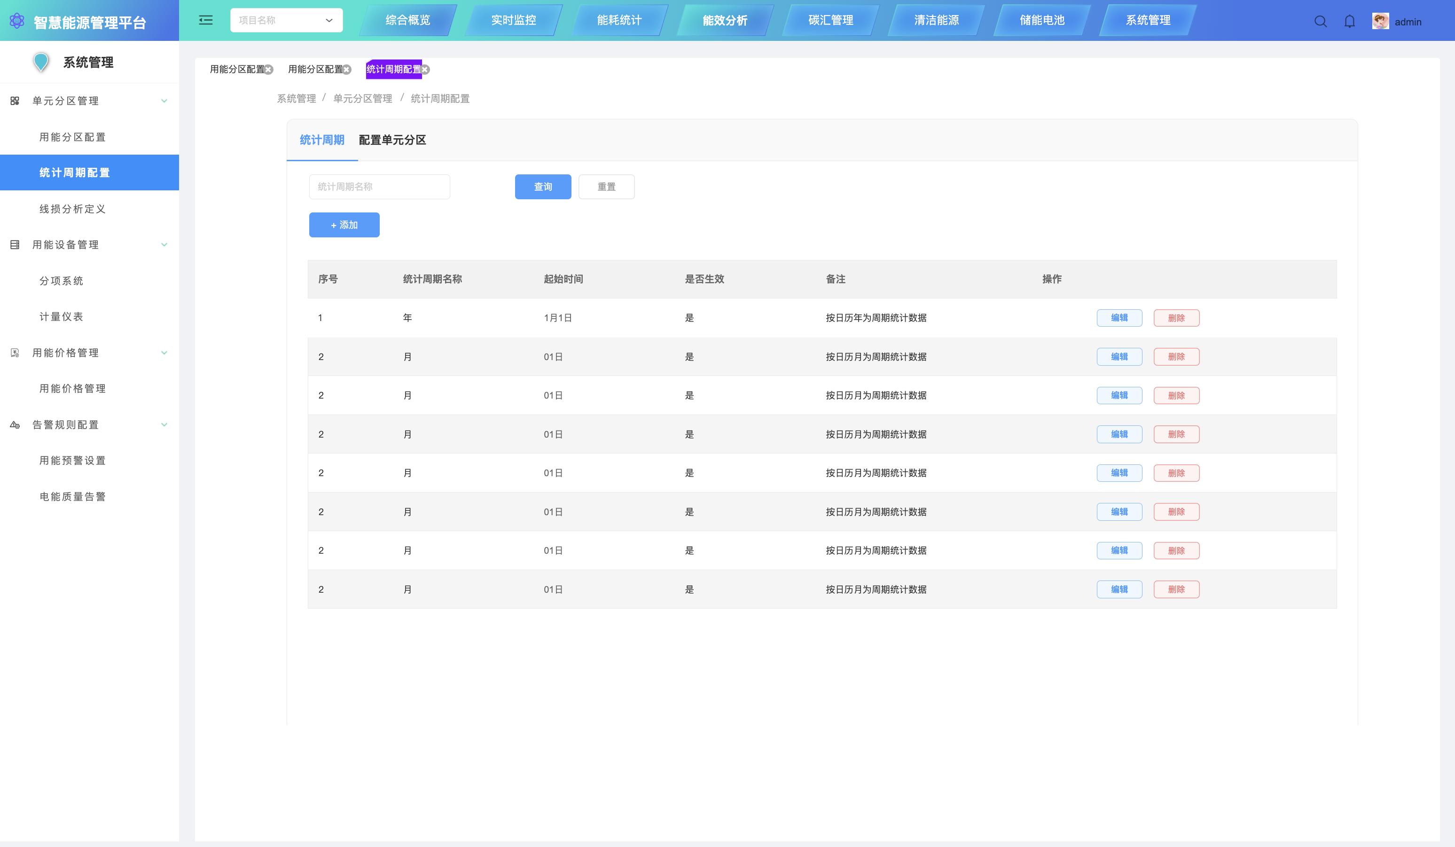This screenshot has height=847, width=1455.
Task: Click the 告警规则配置 menu icon
Action: pos(15,425)
